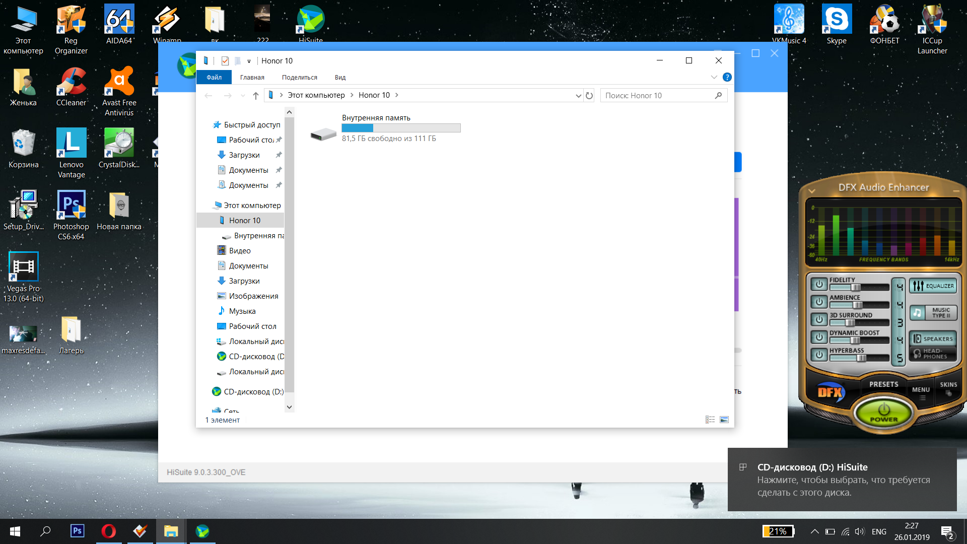This screenshot has height=544, width=967.
Task: Select DFX Headphones output mode
Action: tap(933, 354)
